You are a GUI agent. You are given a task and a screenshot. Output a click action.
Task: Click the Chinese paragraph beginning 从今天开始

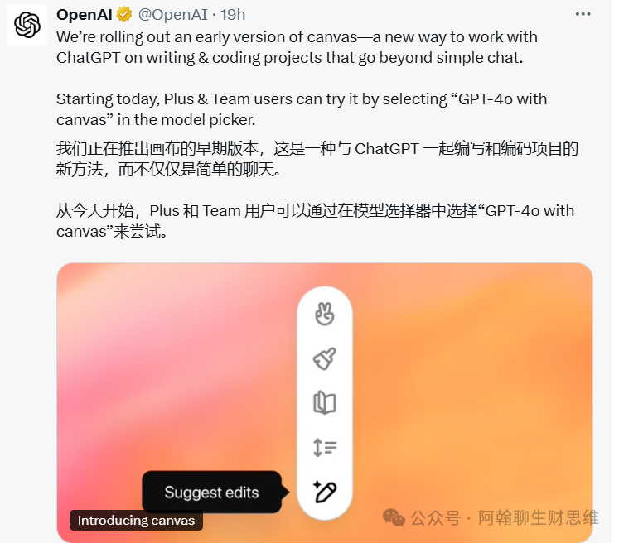pos(315,221)
